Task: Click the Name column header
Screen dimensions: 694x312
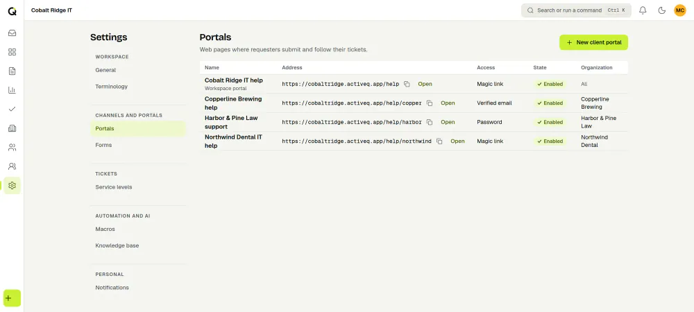Action: click(212, 68)
